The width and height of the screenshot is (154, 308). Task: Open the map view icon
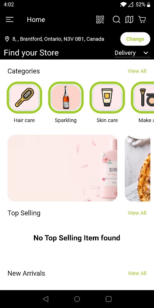pos(129,20)
